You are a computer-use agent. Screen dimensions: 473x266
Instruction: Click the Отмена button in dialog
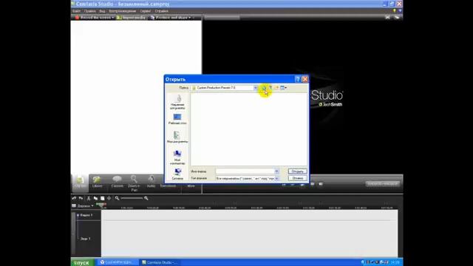click(x=297, y=178)
